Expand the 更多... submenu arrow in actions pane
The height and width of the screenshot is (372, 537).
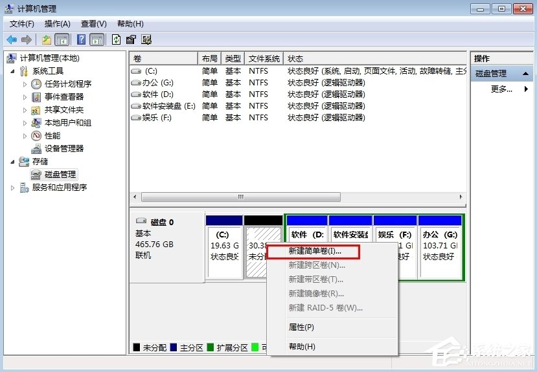[x=526, y=89]
